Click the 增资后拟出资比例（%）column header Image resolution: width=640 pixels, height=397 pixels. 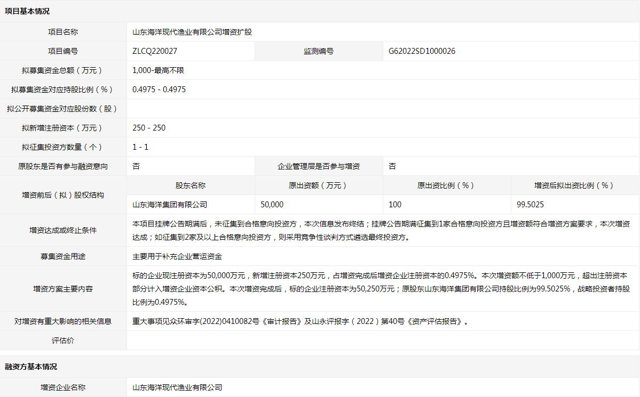(x=575, y=185)
